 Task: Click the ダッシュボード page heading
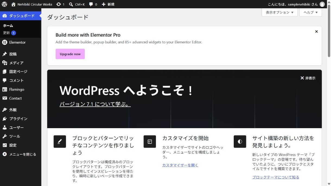tap(68, 17)
